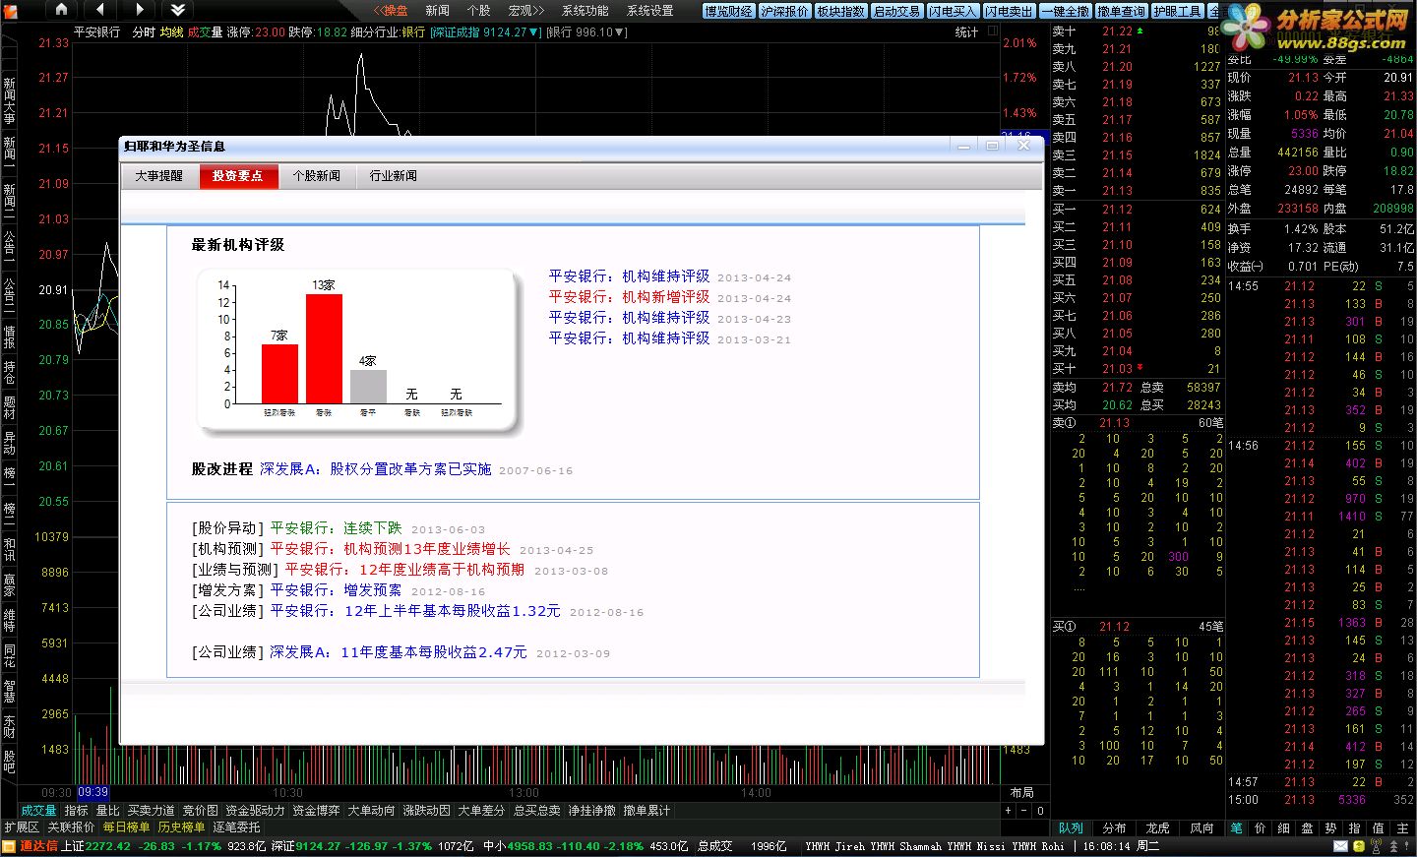Select the 买卖力道 indicator tab
1417x857 pixels.
coord(151,811)
